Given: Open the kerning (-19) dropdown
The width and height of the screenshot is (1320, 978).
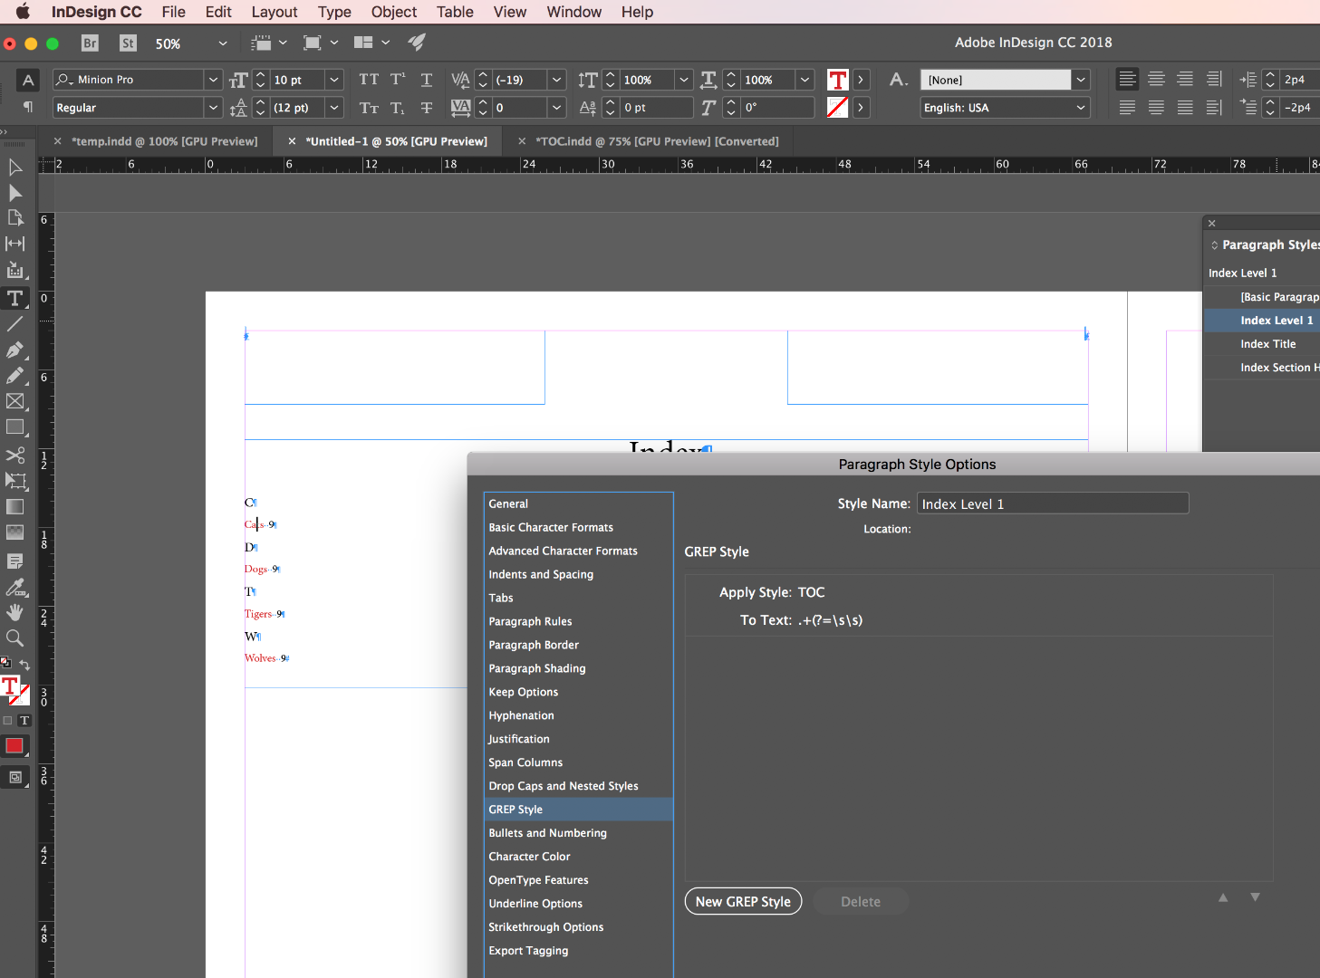Looking at the screenshot, I should point(557,80).
